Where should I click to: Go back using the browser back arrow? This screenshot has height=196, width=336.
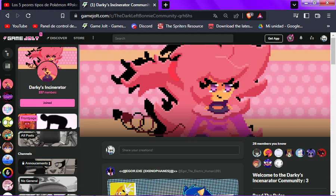7,16
